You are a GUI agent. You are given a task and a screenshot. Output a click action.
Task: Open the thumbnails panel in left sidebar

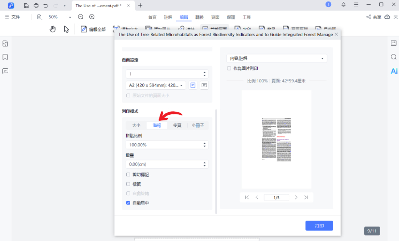click(x=5, y=44)
